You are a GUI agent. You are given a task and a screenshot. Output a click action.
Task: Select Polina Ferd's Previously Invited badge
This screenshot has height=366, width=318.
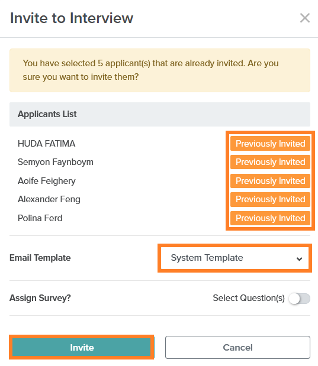pos(270,218)
